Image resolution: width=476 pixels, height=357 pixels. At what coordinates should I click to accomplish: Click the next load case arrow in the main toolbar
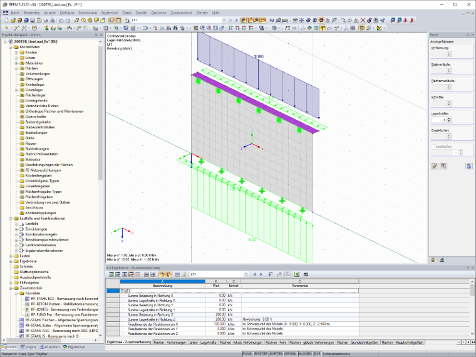[x=237, y=20]
